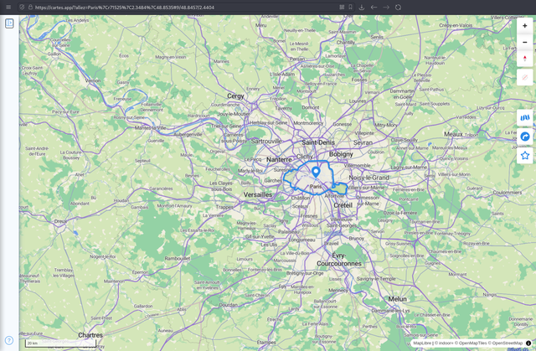Toggle the left side panel icon
Viewport: 536px width, 351px height.
pyautogui.click(x=9, y=23)
